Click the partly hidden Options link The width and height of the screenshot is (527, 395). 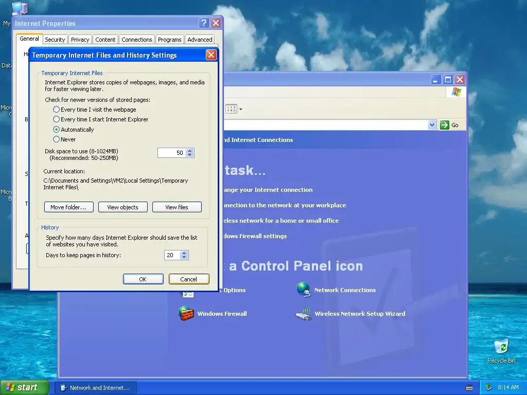click(235, 290)
